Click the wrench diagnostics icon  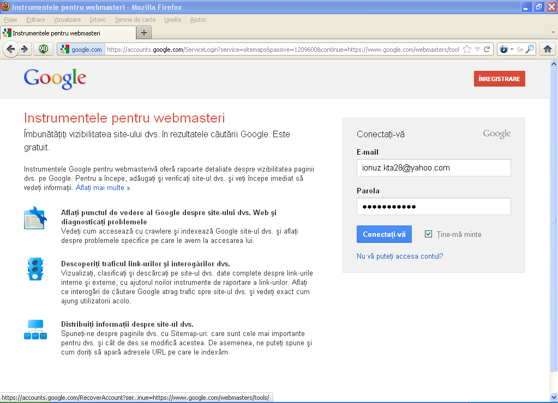point(35,218)
